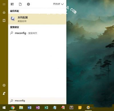This screenshot has width=114, height=111.
Task: Go to the Home icon in sidebar
Action: [4, 13]
